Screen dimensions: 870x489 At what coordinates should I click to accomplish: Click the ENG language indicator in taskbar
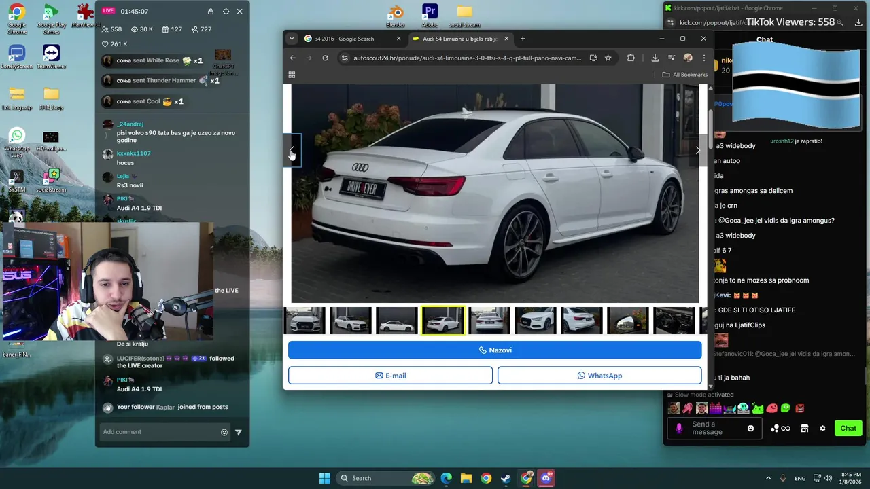click(800, 478)
